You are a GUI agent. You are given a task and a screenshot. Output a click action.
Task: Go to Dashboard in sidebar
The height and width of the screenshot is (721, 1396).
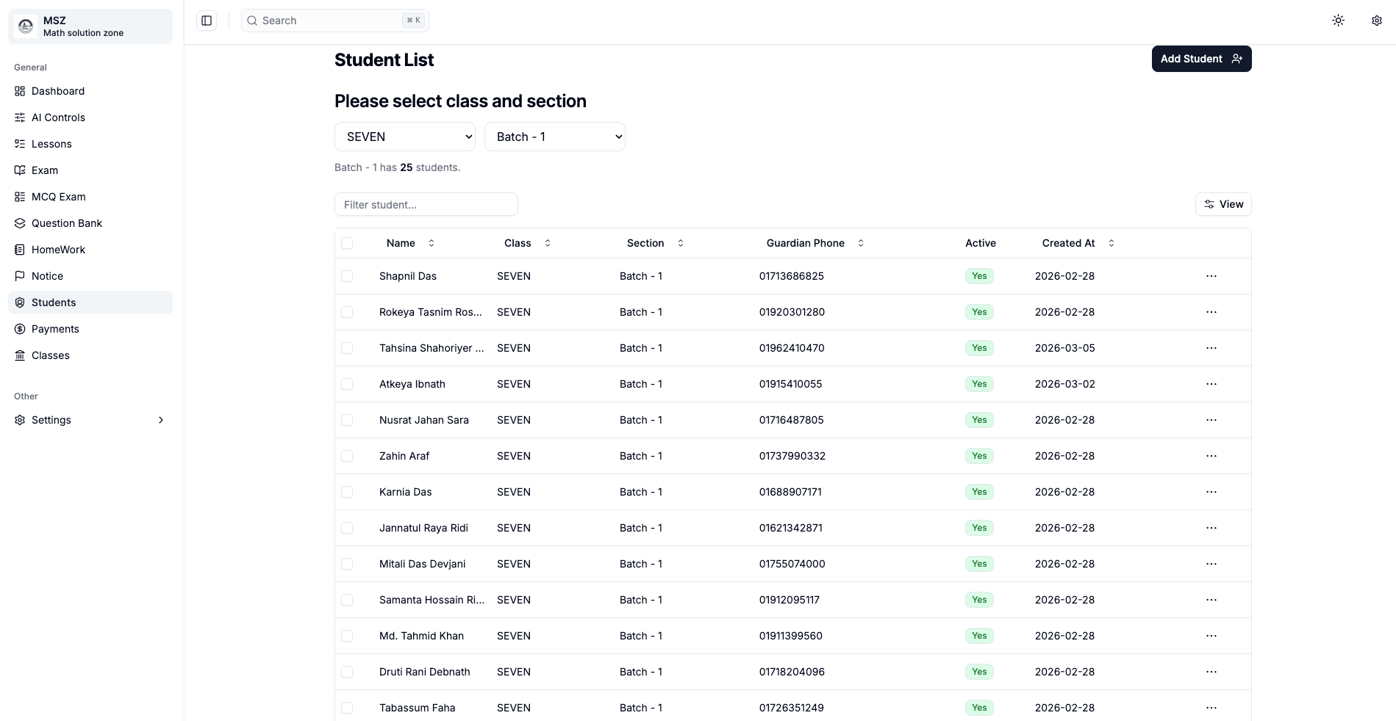tap(90, 91)
